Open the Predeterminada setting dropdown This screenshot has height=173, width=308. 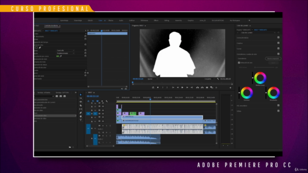coord(65,53)
